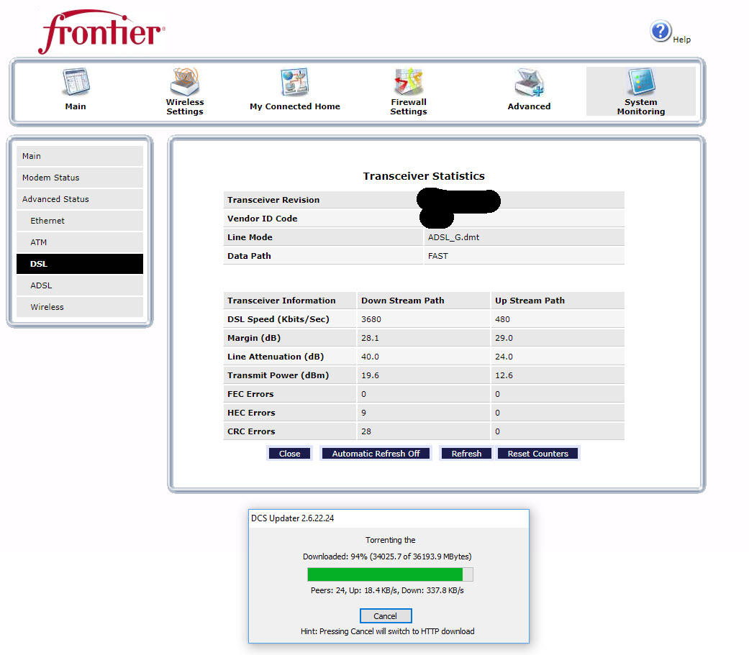The height and width of the screenshot is (655, 749).
Task: Click the Refresh button
Action: [x=466, y=454]
